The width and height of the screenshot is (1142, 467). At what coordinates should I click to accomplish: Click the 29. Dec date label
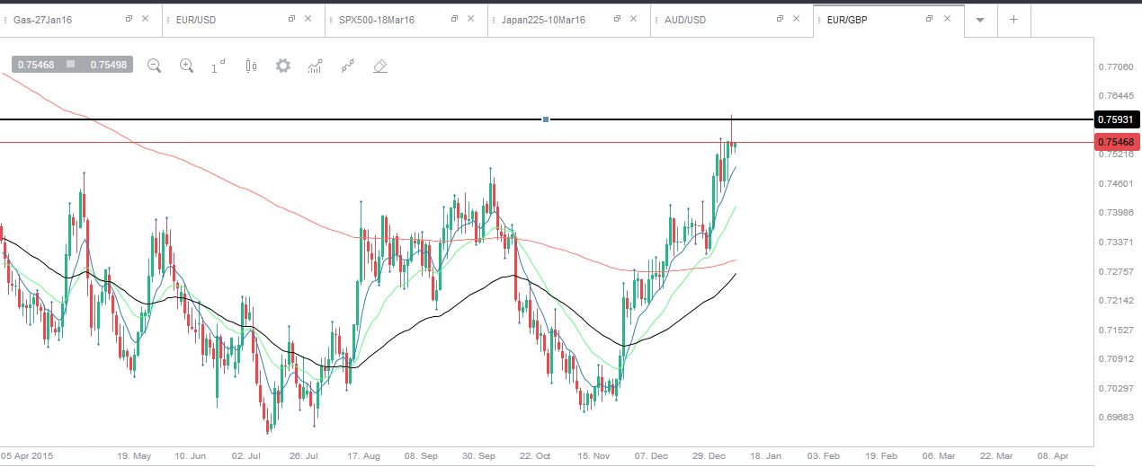point(709,456)
